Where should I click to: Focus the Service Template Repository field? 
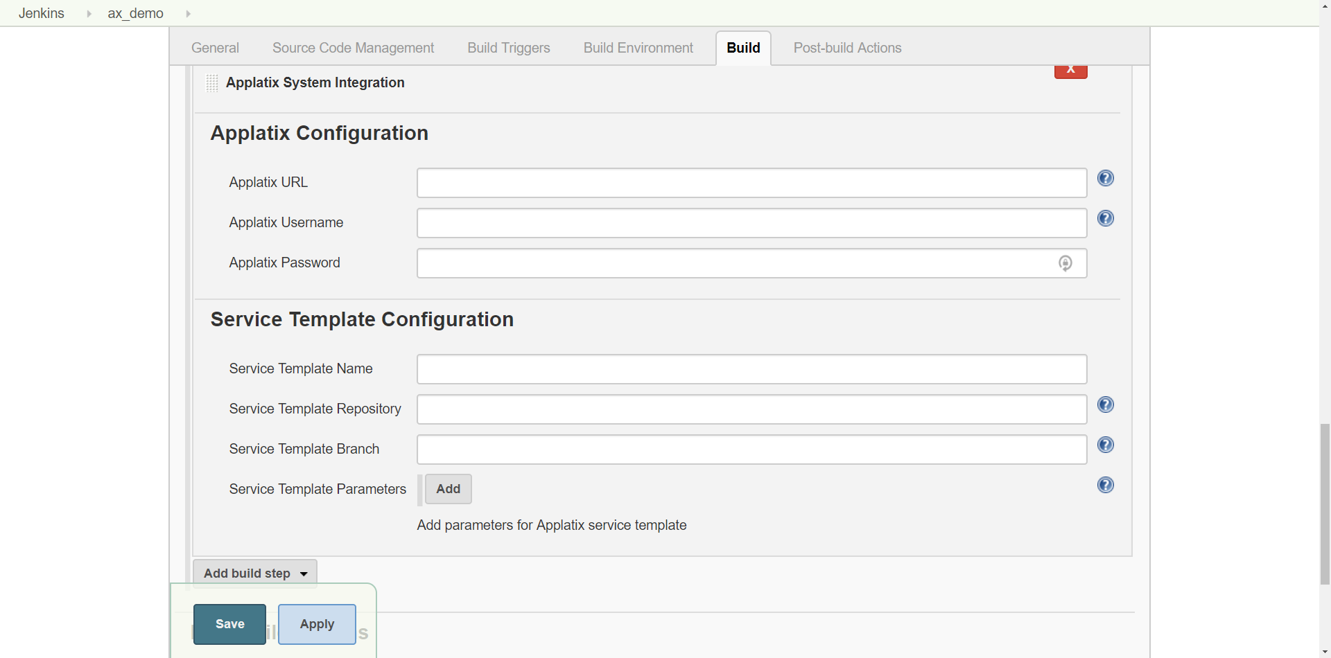[751, 409]
